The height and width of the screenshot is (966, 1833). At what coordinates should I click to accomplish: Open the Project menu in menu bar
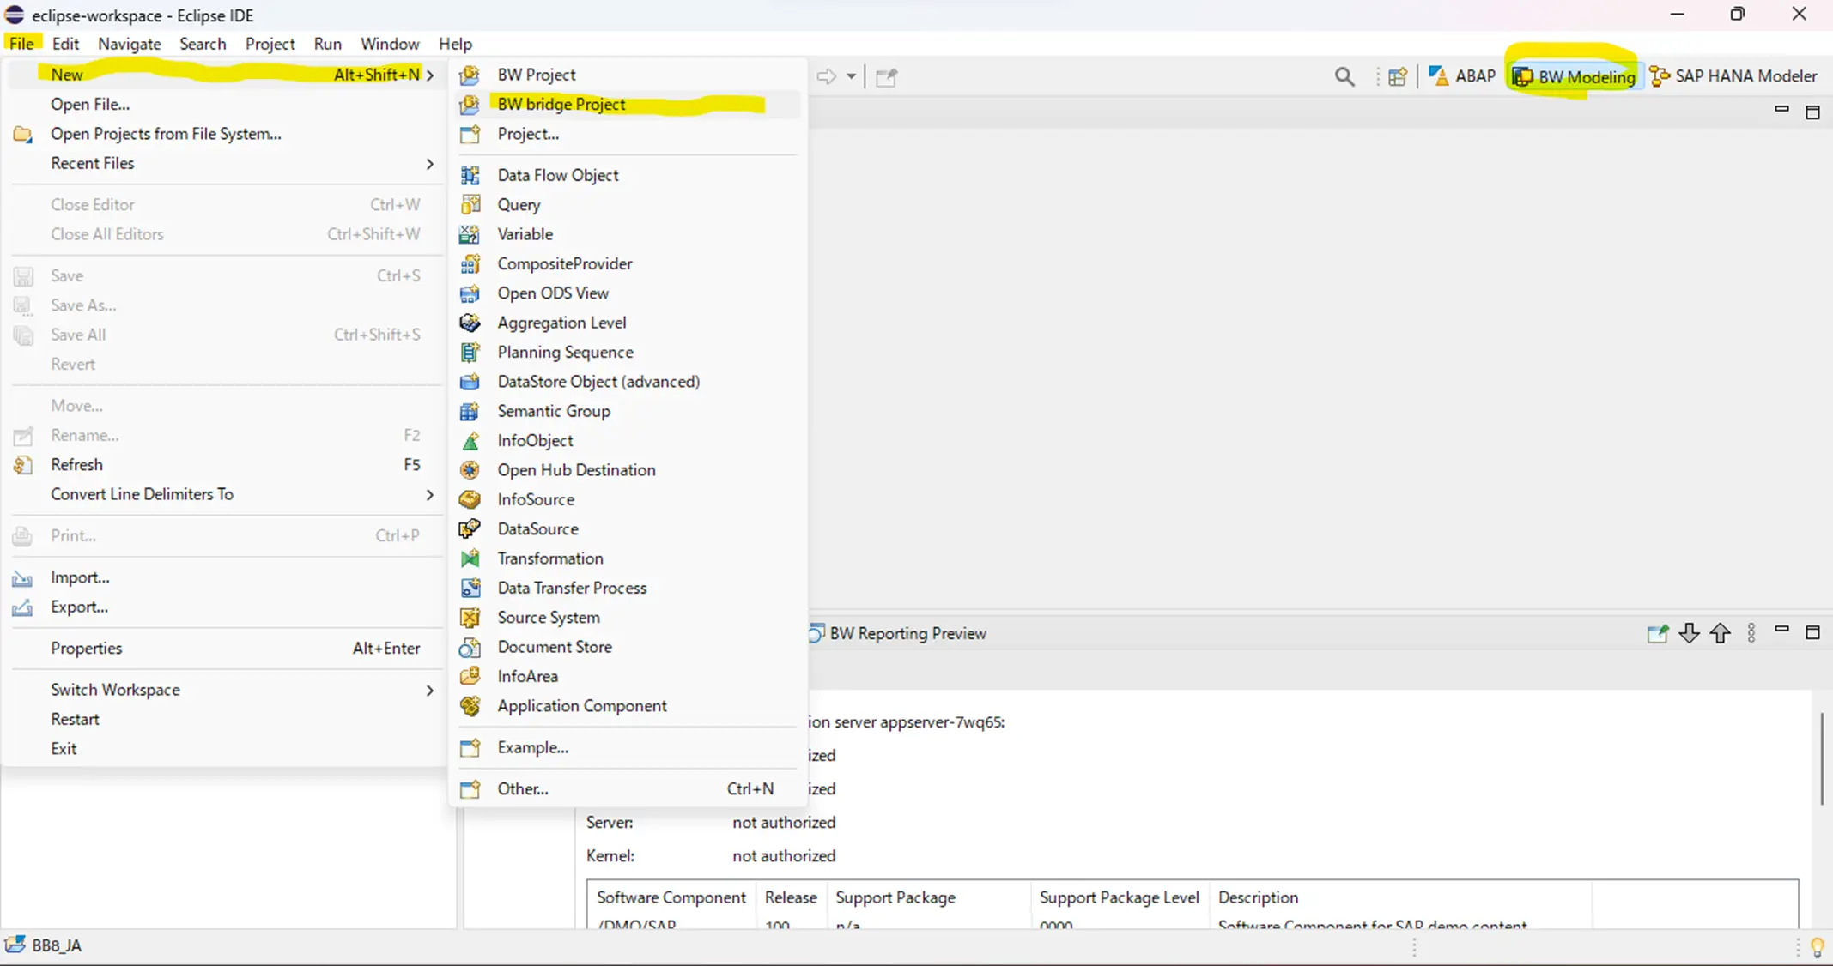270,44
